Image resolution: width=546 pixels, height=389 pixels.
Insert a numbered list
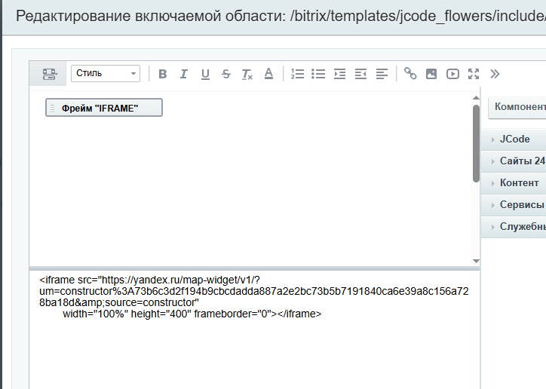297,74
